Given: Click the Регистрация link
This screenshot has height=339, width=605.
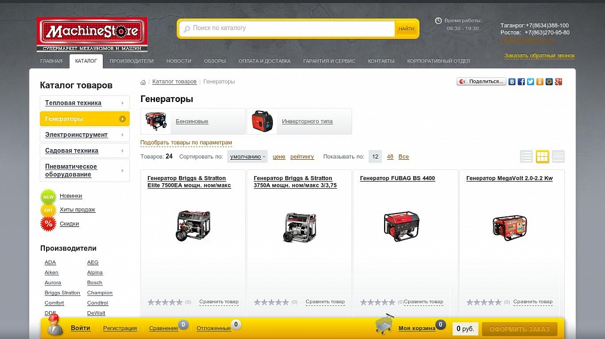Looking at the screenshot, I should [x=119, y=328].
